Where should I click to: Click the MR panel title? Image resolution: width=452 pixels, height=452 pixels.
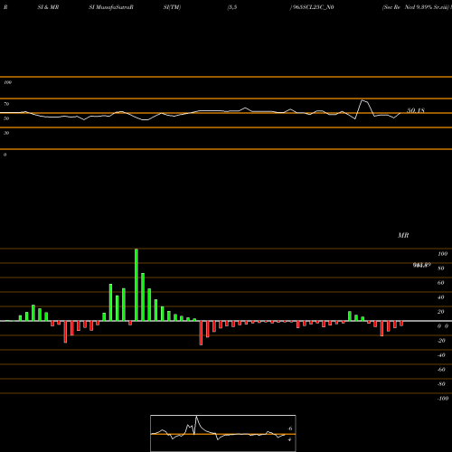pos(403,235)
